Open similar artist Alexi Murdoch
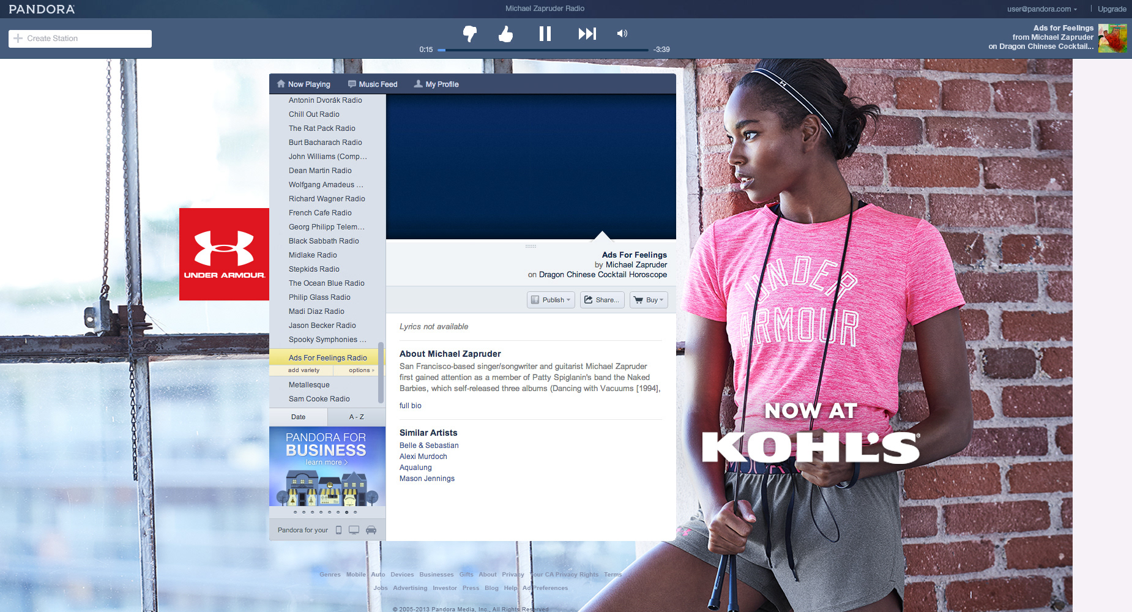Image resolution: width=1132 pixels, height=612 pixels. tap(423, 457)
